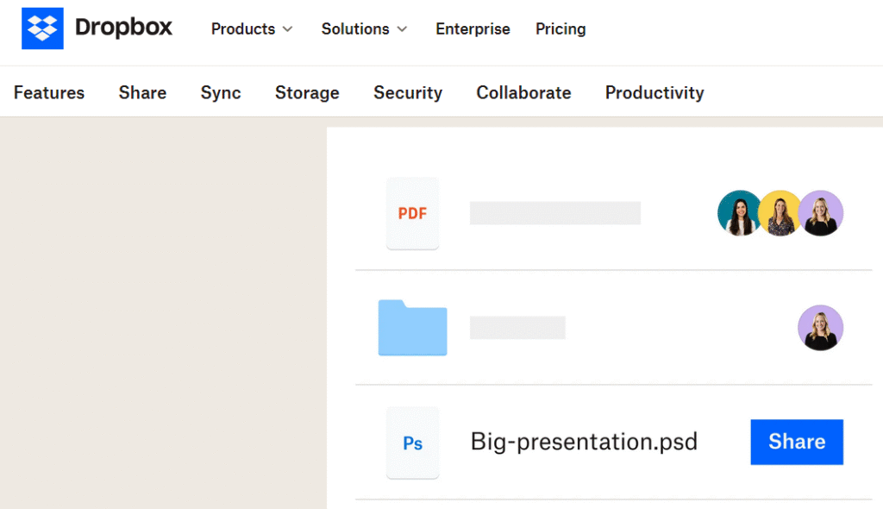This screenshot has height=509, width=883.
Task: Click the gray placeholder bar beside the PDF
Action: tap(554, 213)
